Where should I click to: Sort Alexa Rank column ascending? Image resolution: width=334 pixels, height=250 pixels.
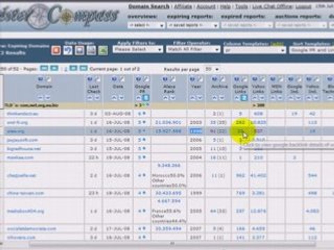tap(165, 98)
